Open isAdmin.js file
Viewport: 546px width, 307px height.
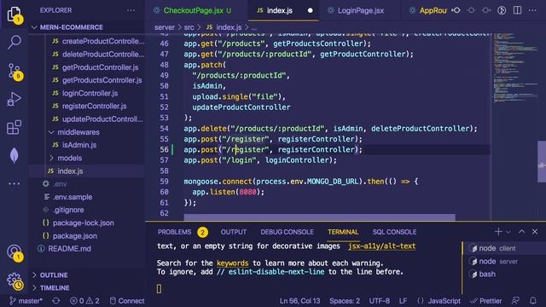(x=79, y=145)
